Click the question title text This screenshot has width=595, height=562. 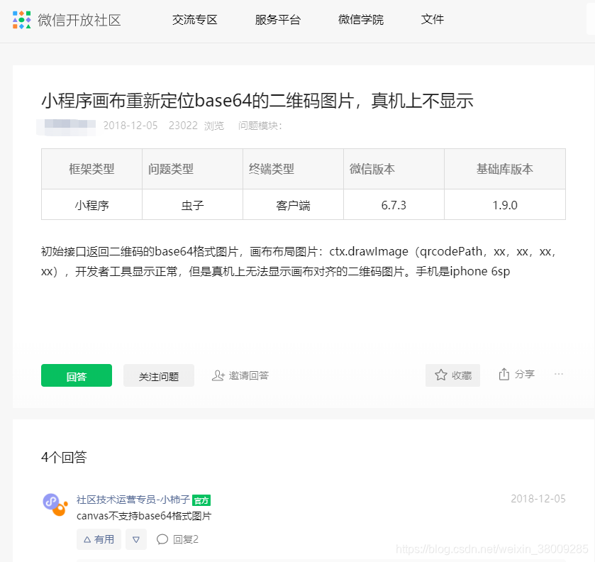tap(257, 101)
